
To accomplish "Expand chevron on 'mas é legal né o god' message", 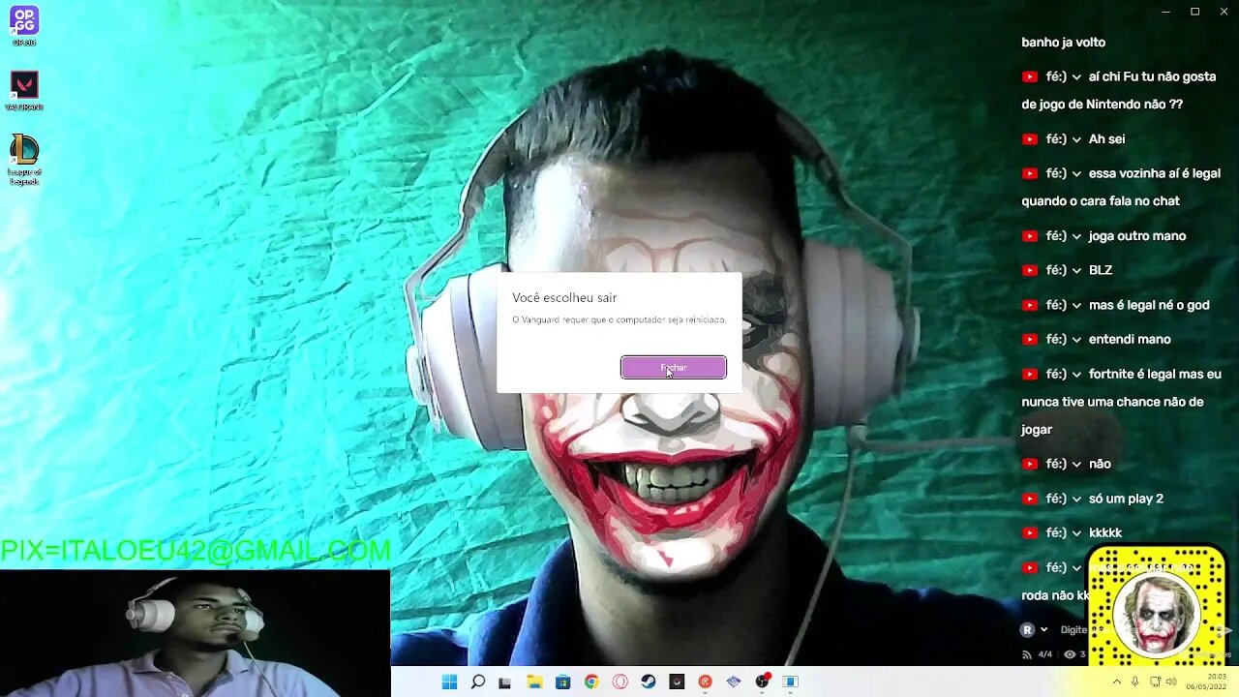I will pyautogui.click(x=1076, y=305).
